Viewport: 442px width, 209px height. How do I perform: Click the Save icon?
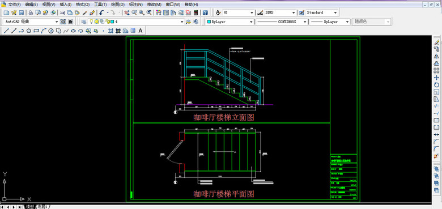pos(21,12)
